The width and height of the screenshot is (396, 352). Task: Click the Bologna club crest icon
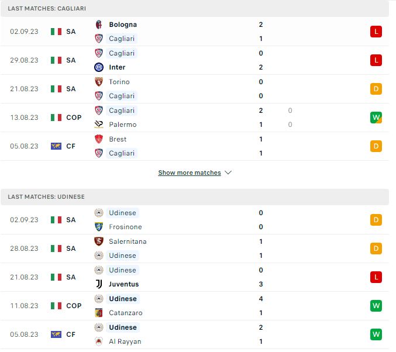pos(99,25)
